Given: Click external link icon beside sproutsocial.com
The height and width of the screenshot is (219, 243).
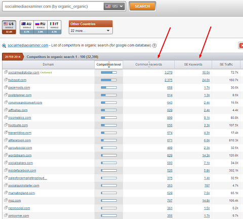Looking at the screenshot, I should tap(6, 147).
